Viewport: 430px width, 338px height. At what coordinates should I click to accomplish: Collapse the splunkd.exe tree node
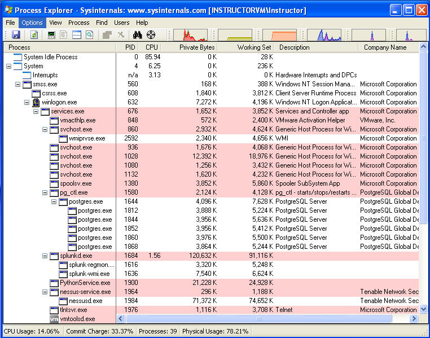45,256
